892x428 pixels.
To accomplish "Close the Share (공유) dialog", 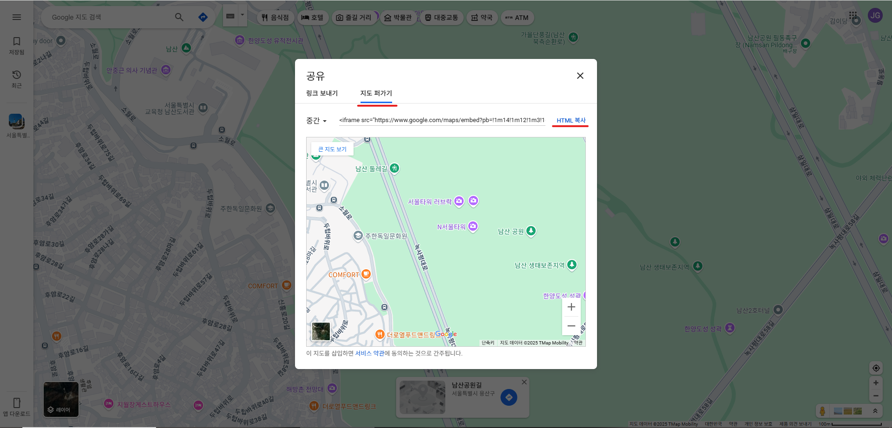I will coord(580,76).
